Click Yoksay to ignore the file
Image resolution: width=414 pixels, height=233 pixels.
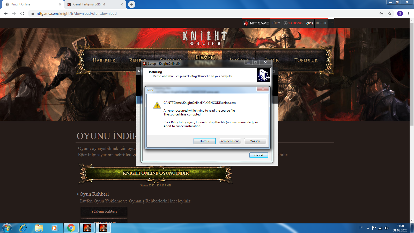255,141
